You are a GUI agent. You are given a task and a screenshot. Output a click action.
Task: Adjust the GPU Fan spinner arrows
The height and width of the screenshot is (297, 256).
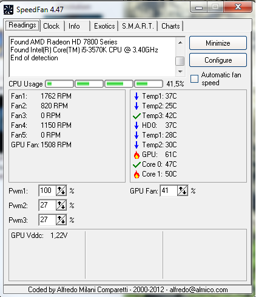click(x=183, y=190)
